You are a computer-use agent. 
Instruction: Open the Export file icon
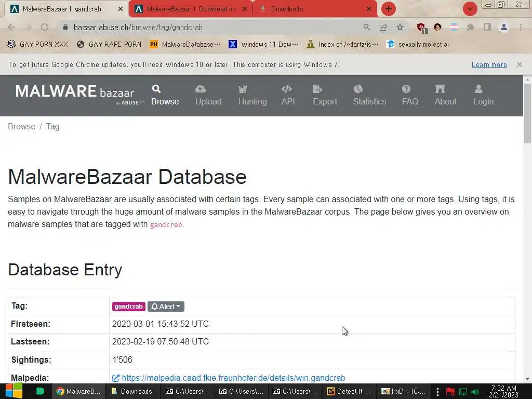point(317,89)
